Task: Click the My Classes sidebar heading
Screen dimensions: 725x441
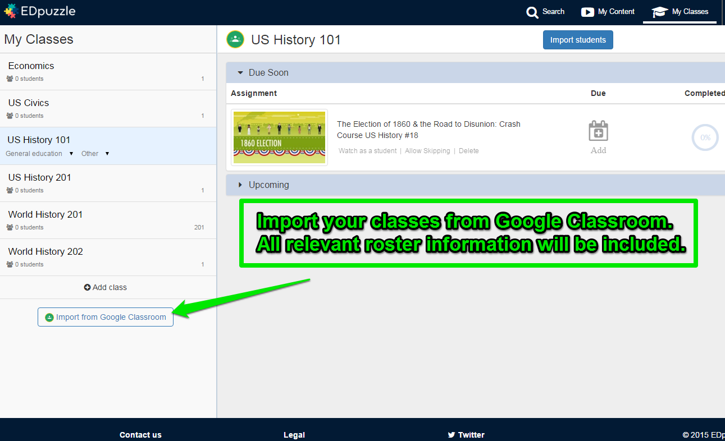Action: (x=39, y=39)
